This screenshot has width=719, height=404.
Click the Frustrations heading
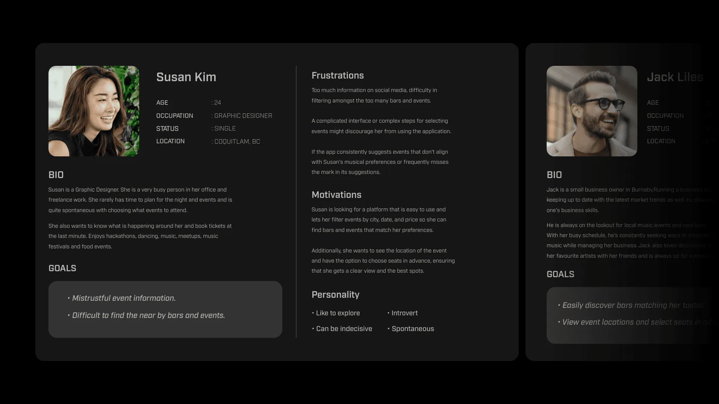(x=337, y=76)
